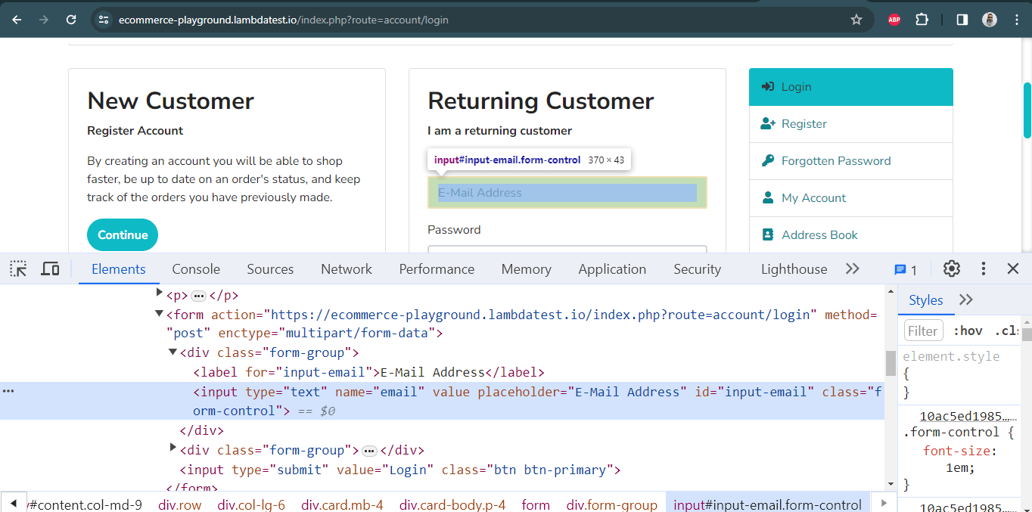Screen dimensions: 1032x512
Task: Open class editor with the .cls toggle
Action: (x=1006, y=330)
